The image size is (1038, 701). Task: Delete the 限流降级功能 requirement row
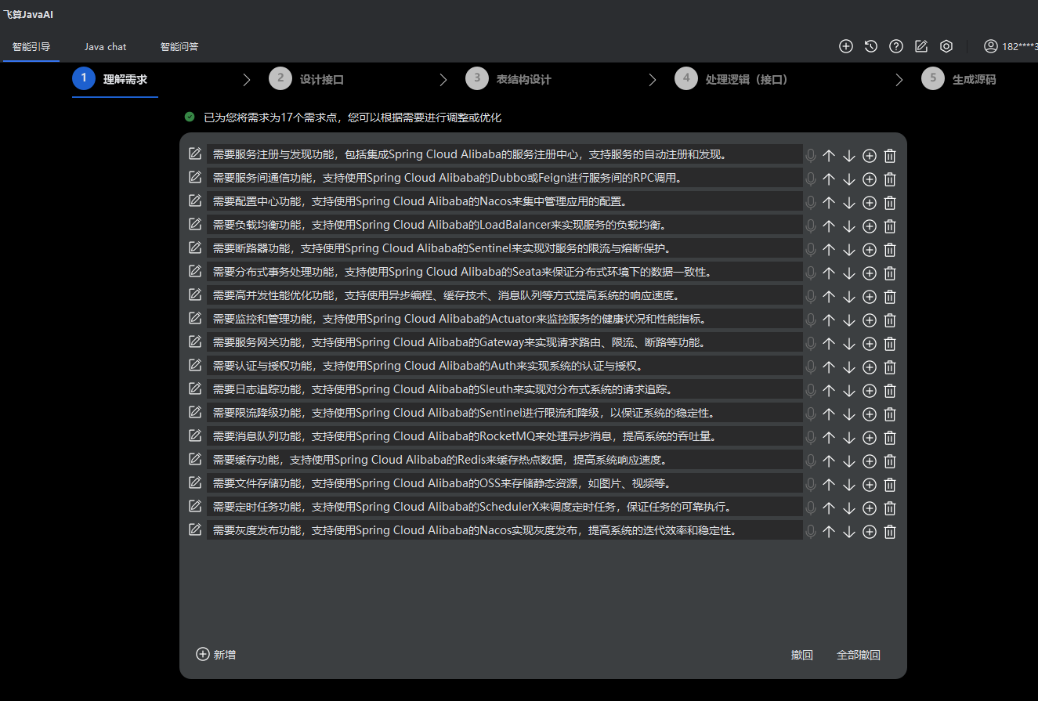click(890, 414)
